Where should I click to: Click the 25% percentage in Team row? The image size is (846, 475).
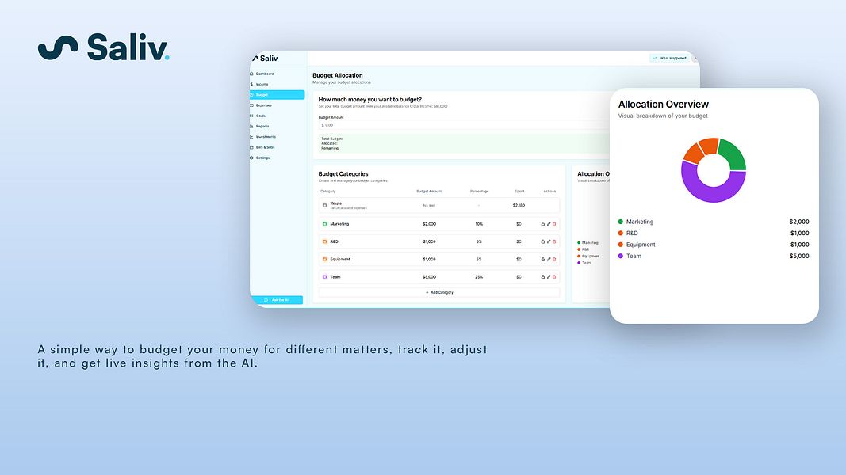click(x=479, y=277)
